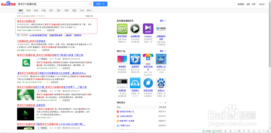Switch to the 文库 tab
This screenshot has width=271, height=133.
[82, 11]
